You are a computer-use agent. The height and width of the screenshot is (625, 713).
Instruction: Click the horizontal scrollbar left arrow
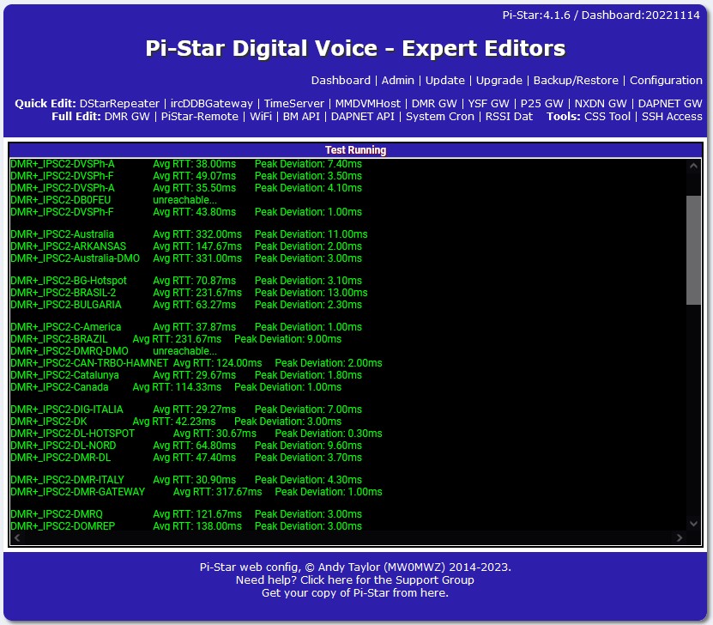coord(17,537)
